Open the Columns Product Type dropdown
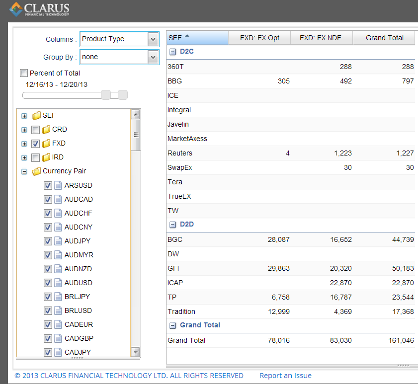 tap(153, 39)
